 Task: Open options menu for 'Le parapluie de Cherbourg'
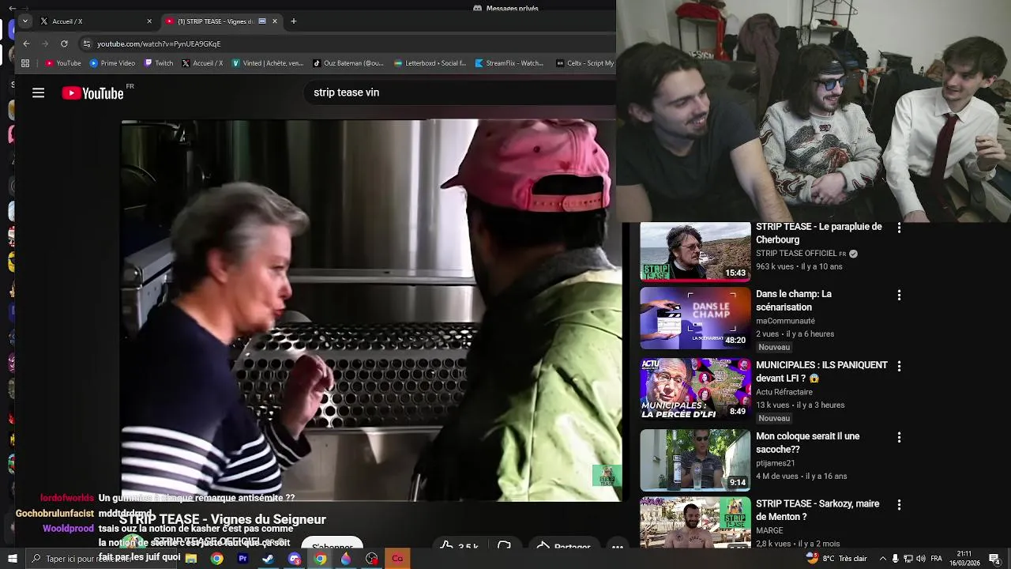coord(899,228)
